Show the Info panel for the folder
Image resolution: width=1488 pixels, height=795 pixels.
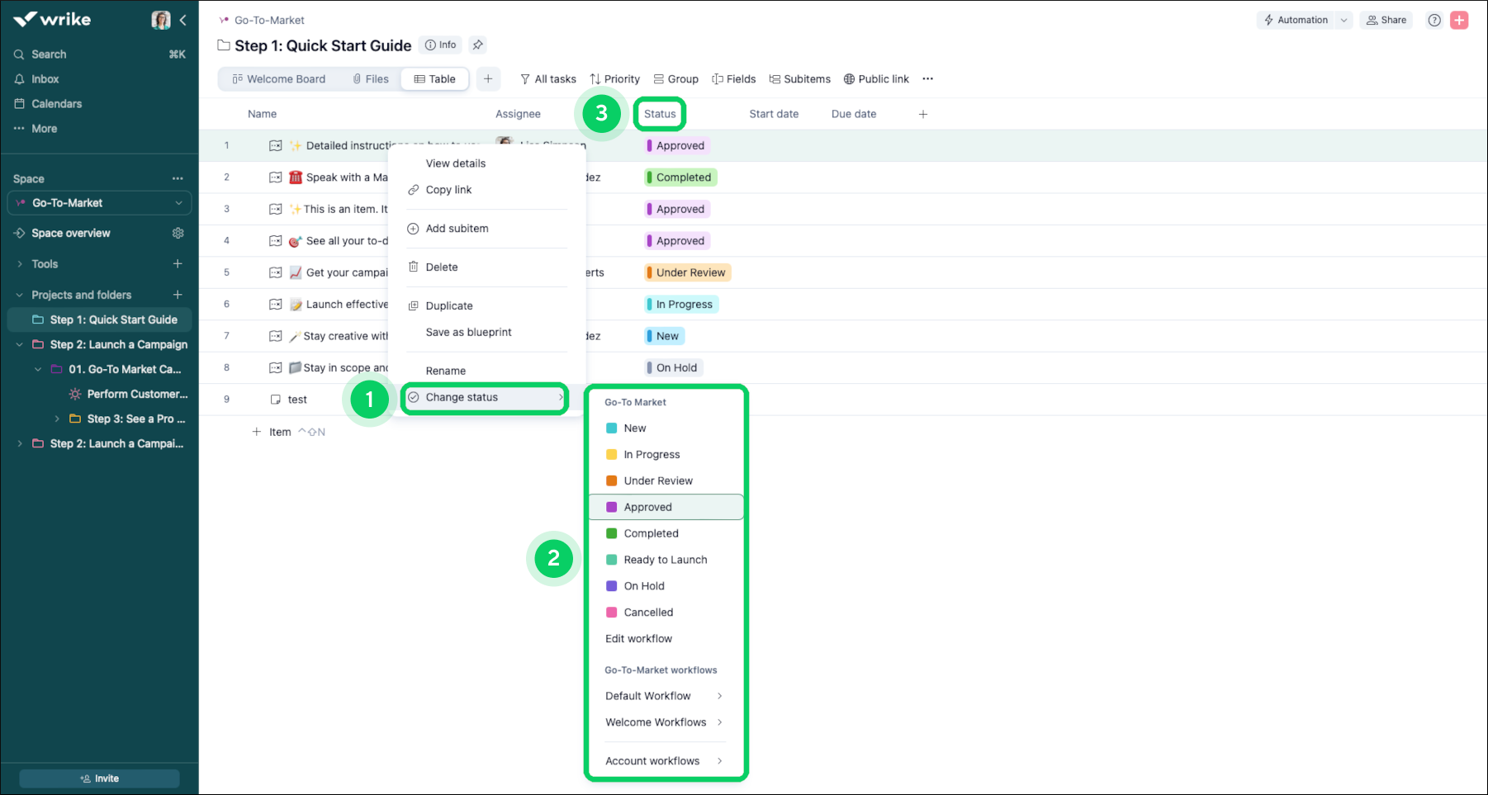440,45
